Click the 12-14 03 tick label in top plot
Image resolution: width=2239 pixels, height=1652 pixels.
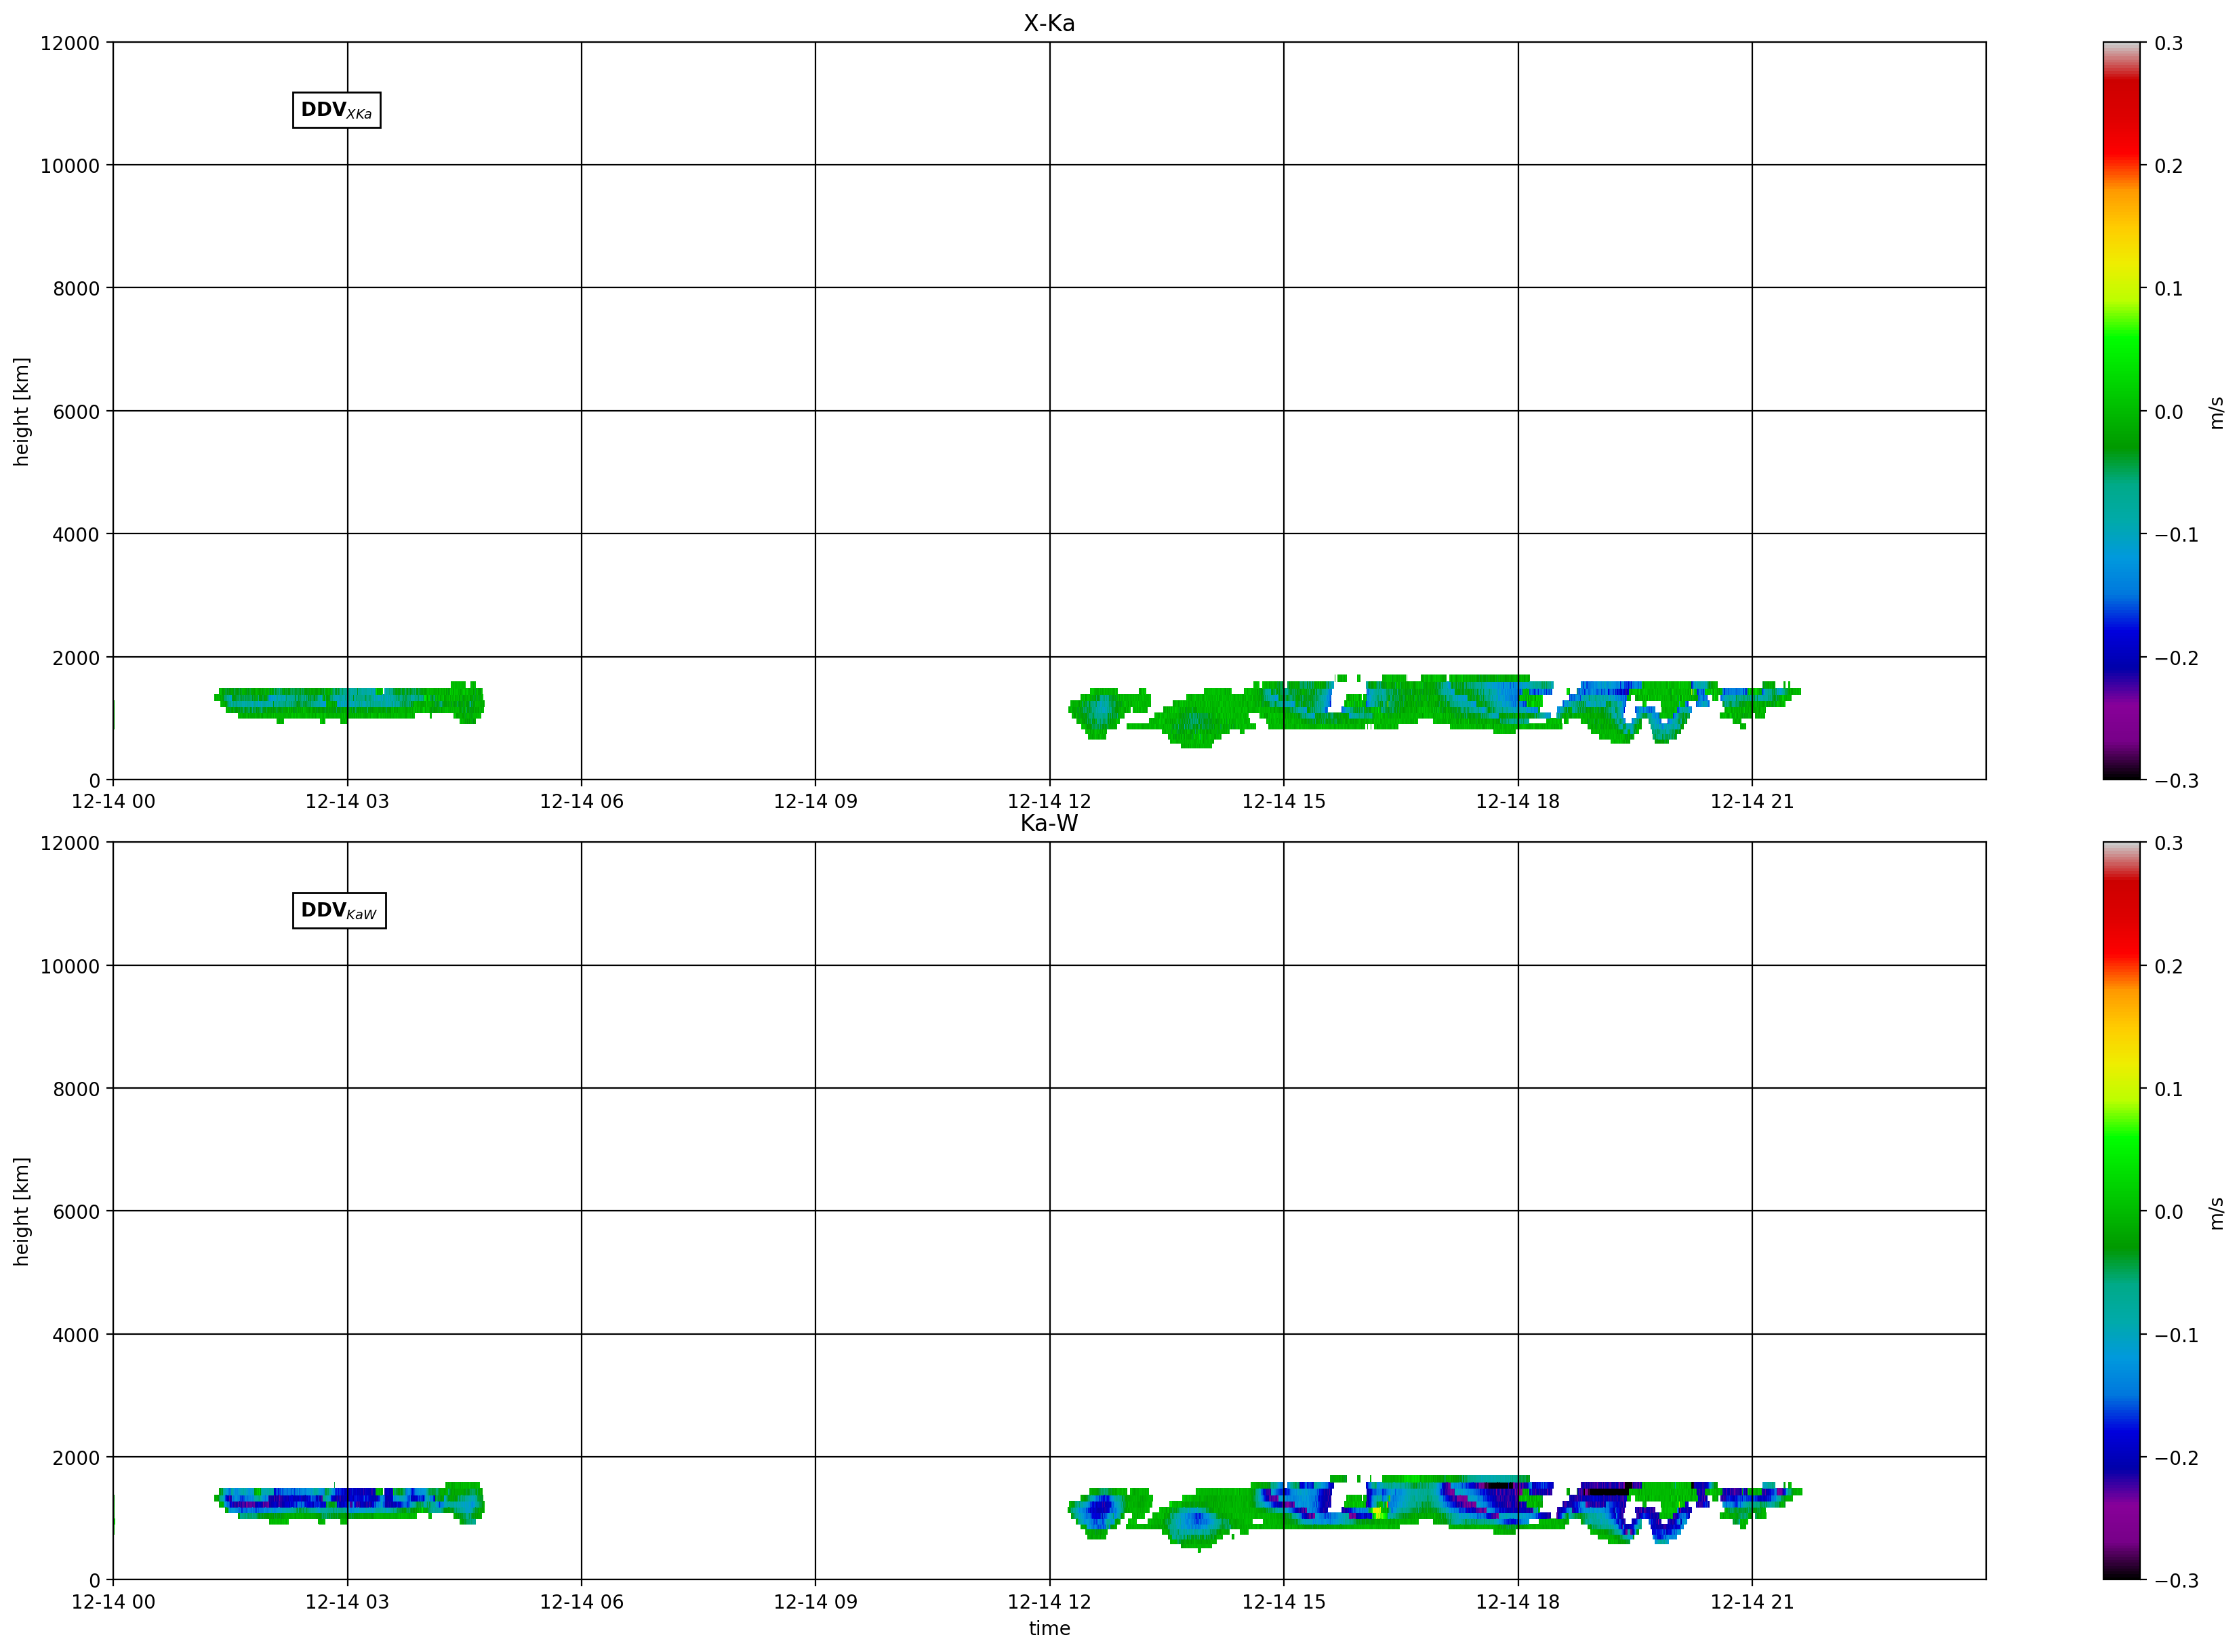click(x=347, y=801)
